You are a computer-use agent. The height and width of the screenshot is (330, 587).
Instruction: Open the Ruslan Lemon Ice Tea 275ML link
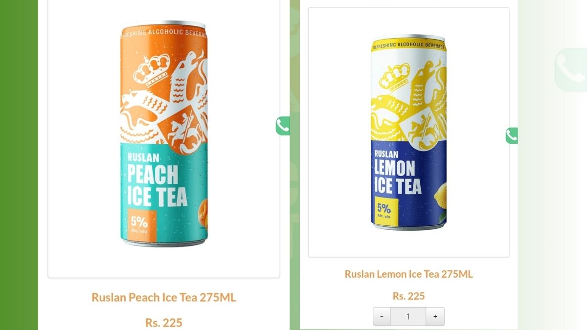(408, 274)
